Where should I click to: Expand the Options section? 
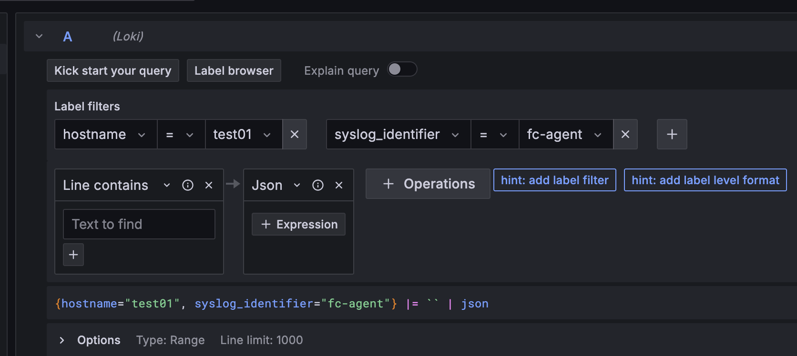coord(62,340)
